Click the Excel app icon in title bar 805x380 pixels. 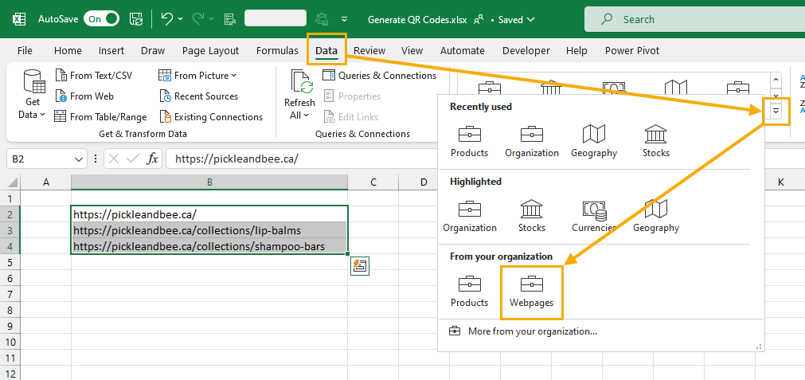tap(19, 19)
